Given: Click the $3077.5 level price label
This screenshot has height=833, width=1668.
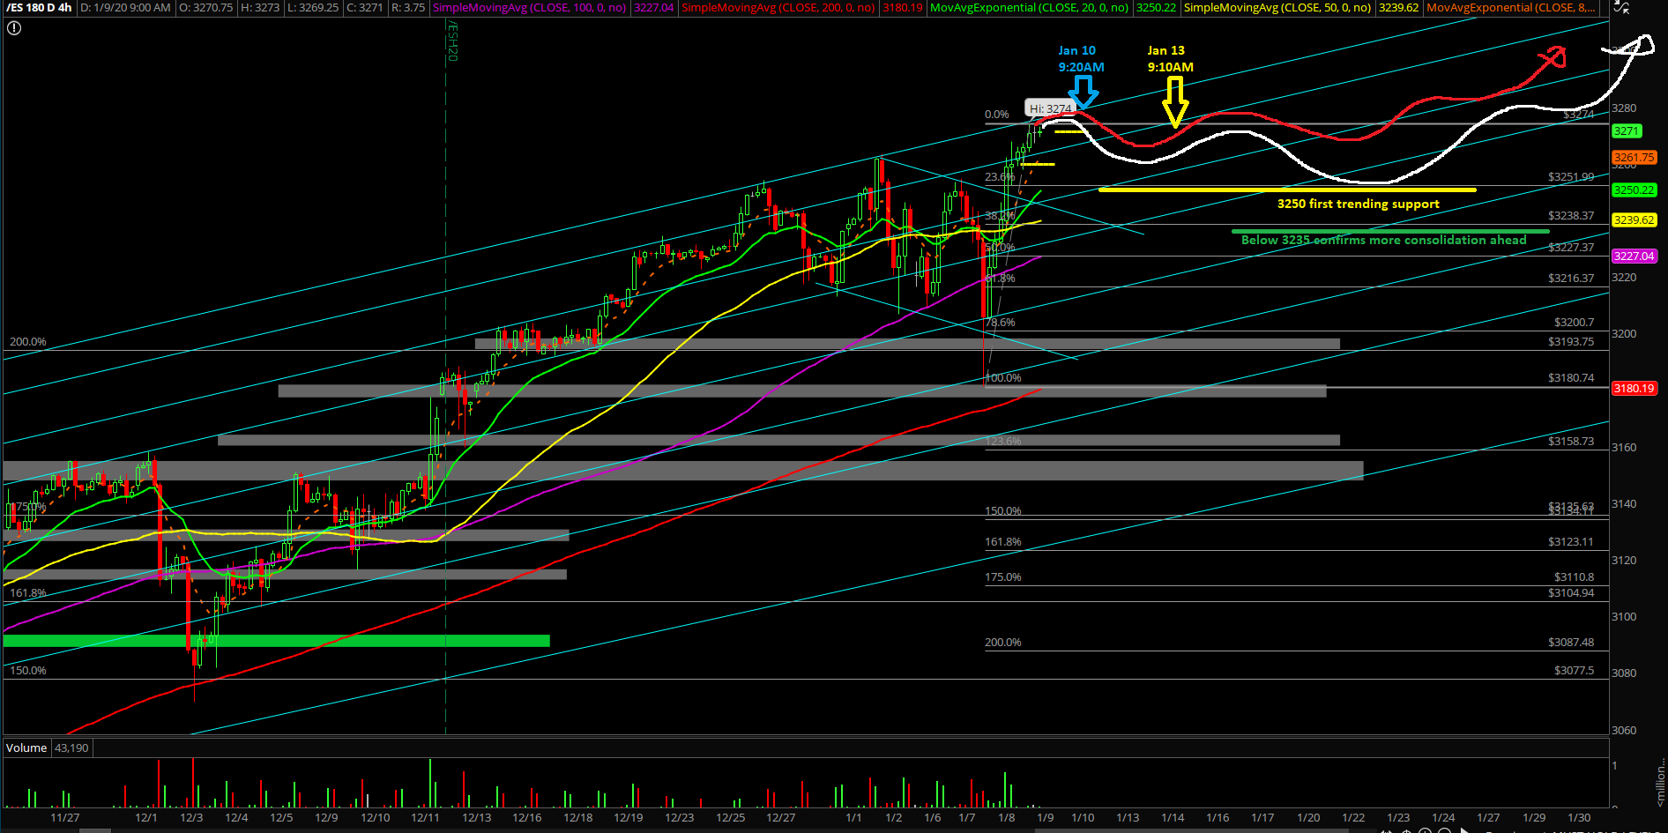Looking at the screenshot, I should (x=1574, y=671).
